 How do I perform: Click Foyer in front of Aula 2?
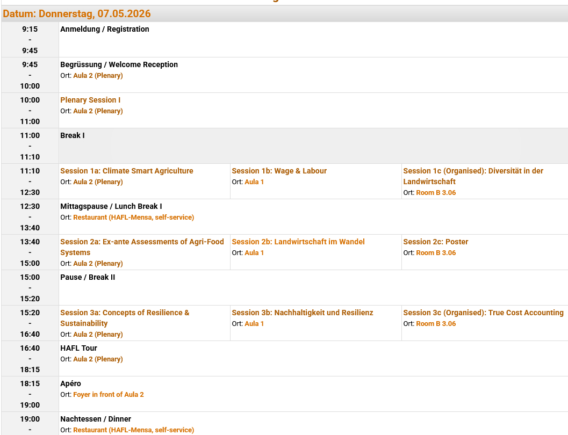[x=109, y=395]
